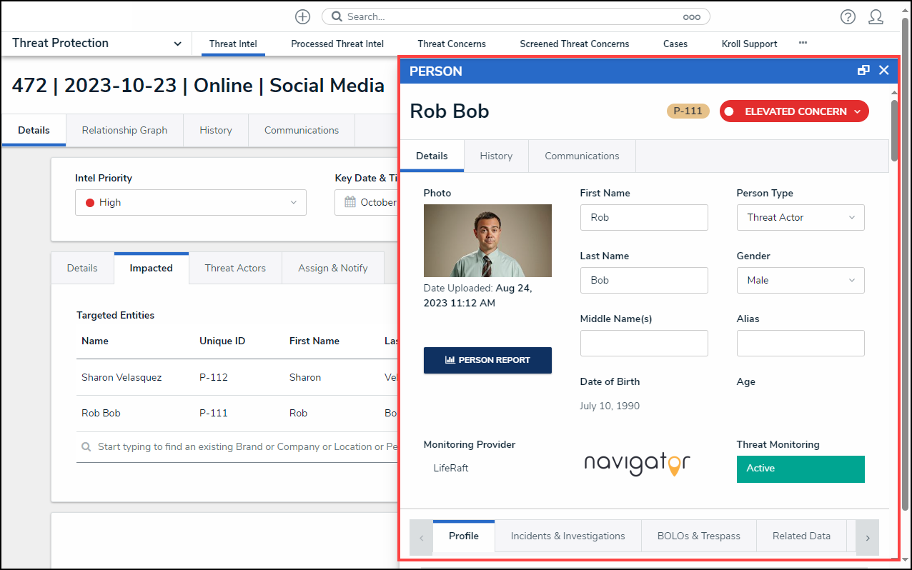This screenshot has width=912, height=570.
Task: Open the more navigation items ellipsis
Action: click(x=803, y=44)
